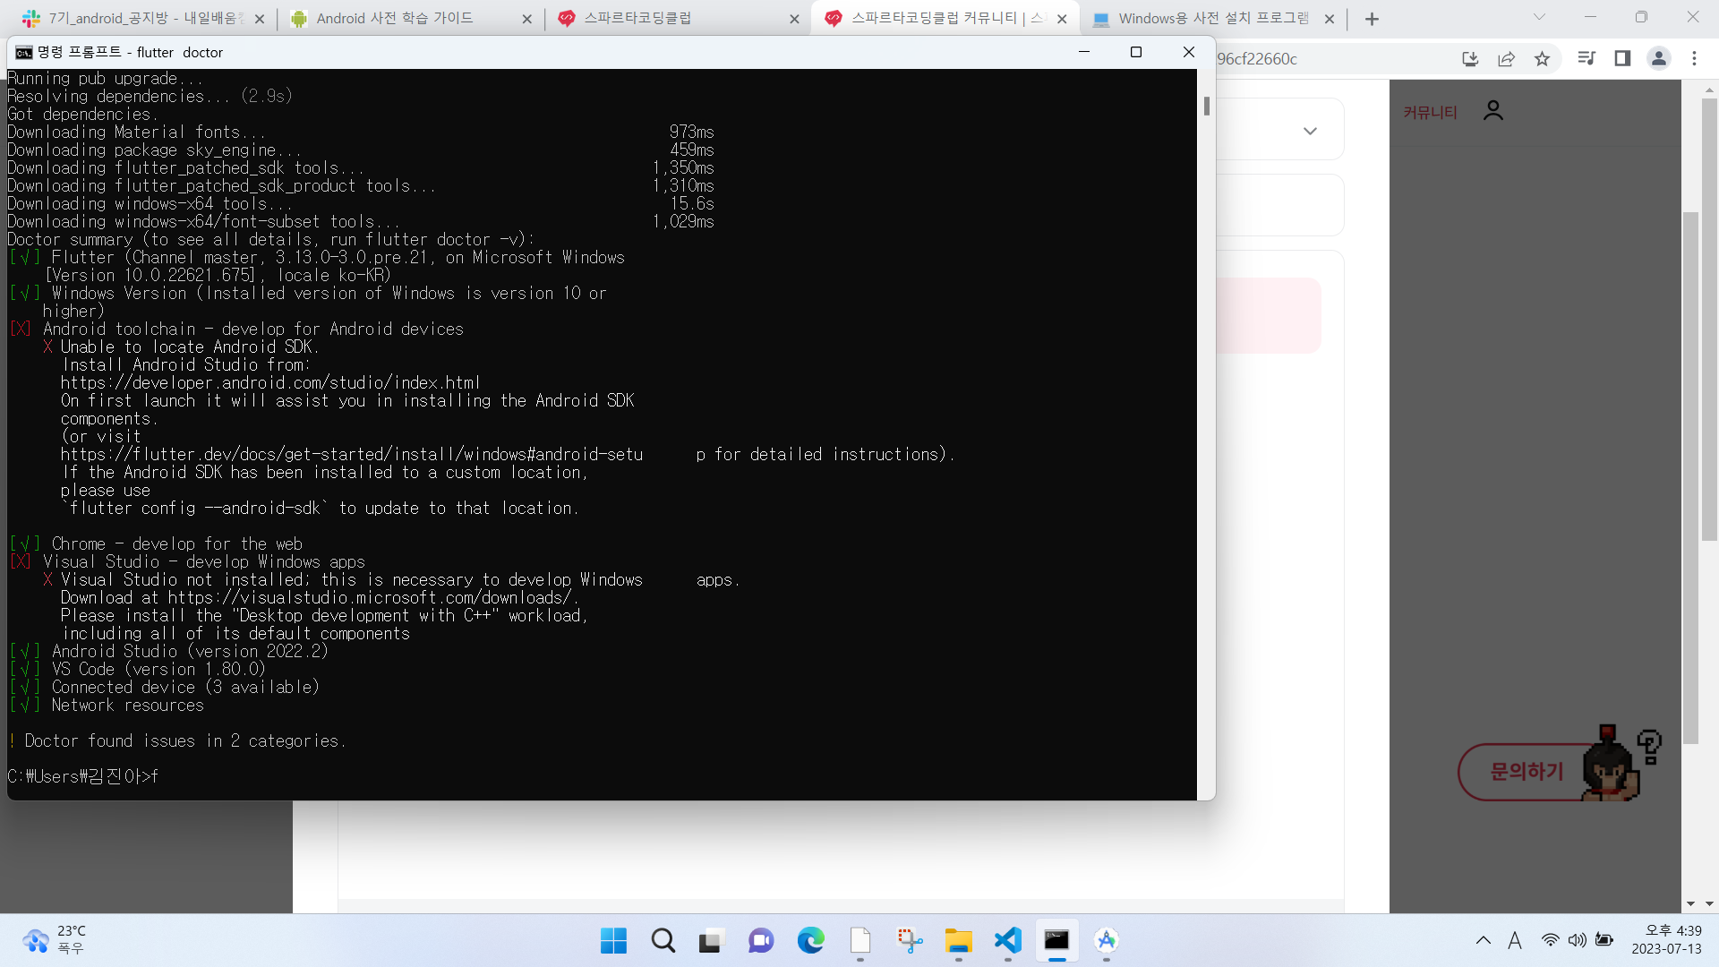Toggle the input language indicator A

click(1515, 940)
